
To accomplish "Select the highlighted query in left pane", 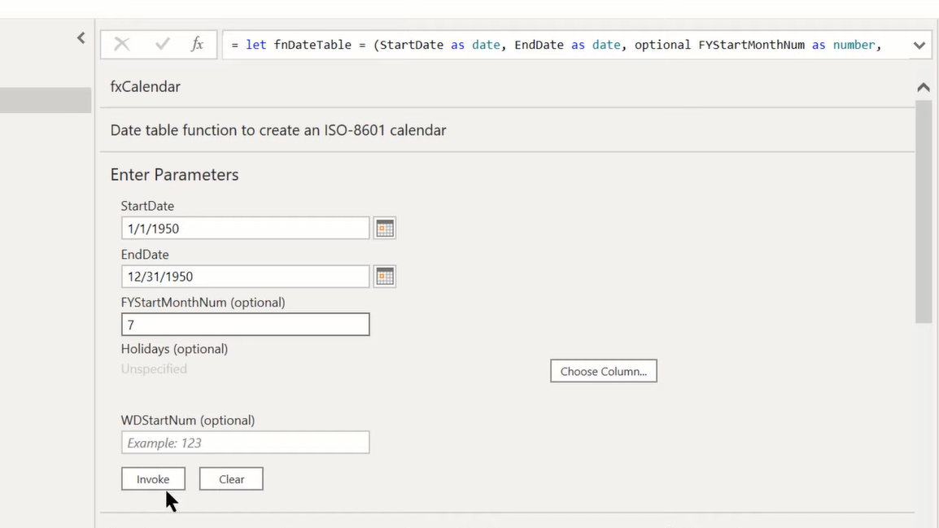I will coord(46,100).
